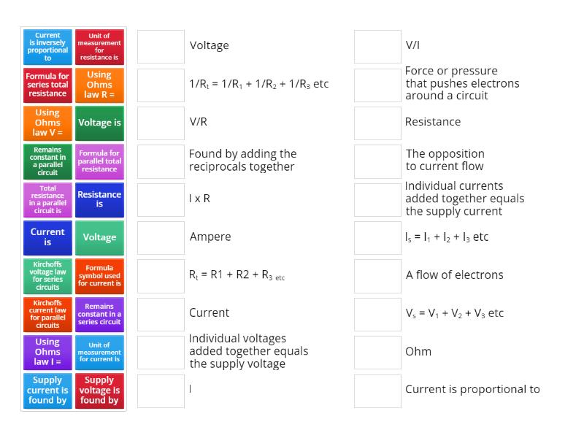Click the 'Using Ohms law V =' tile
The image size is (584, 438).
47,123
